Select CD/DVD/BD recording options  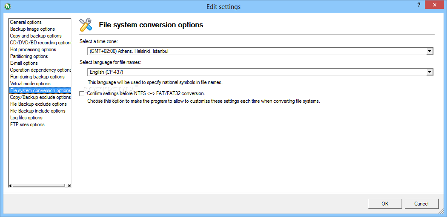pos(40,43)
